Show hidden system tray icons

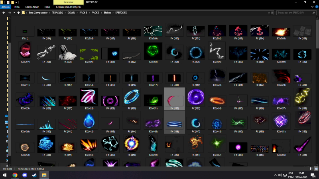coord(275,175)
